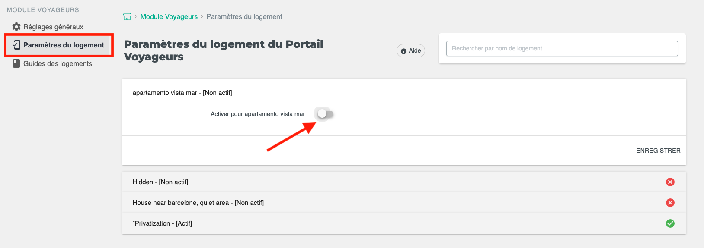
Task: Click the Guides des logements book icon
Action: click(x=16, y=63)
